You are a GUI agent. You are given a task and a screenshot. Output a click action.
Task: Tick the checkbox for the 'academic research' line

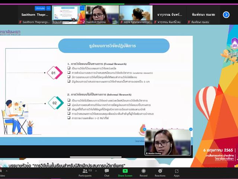point(69,72)
